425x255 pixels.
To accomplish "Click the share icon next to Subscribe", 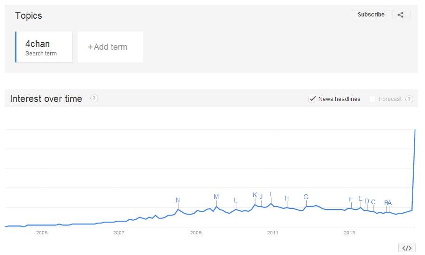I will click(x=401, y=15).
